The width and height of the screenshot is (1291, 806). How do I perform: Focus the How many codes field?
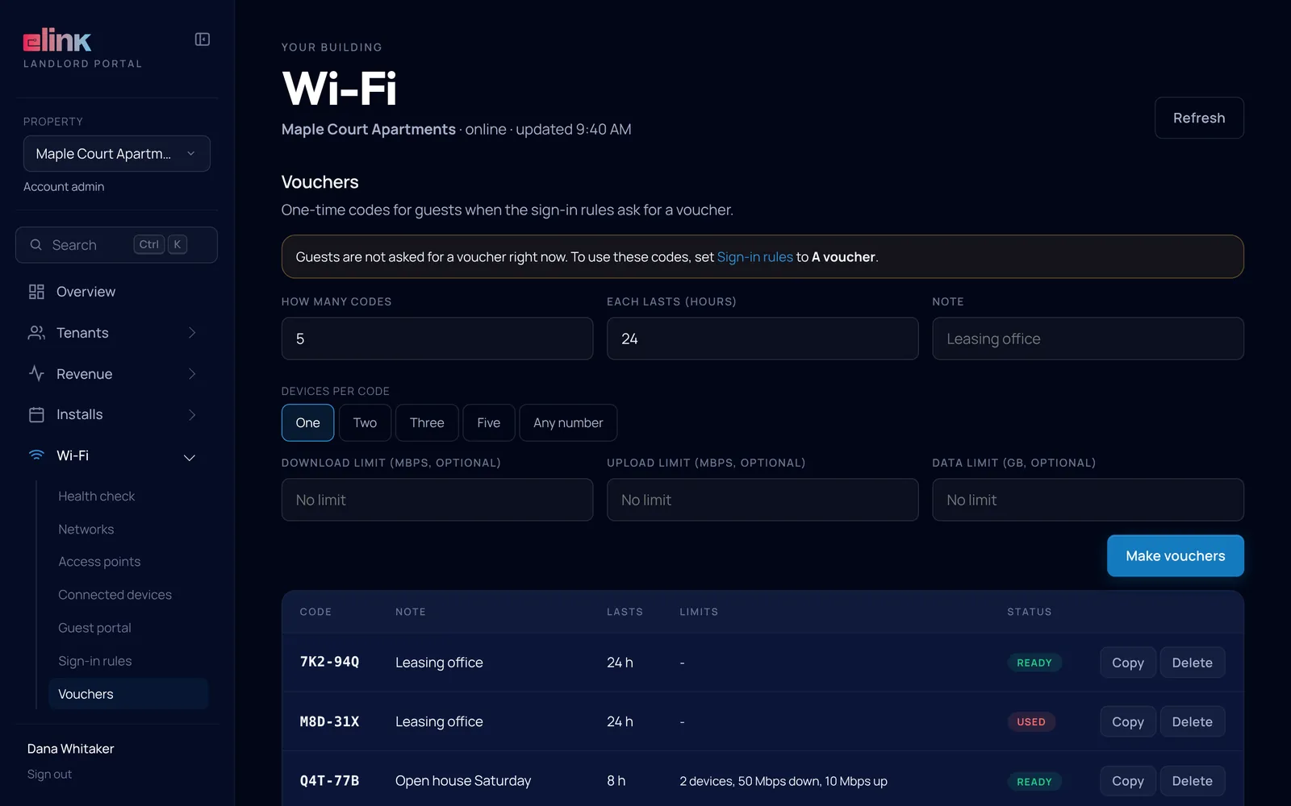click(x=437, y=339)
